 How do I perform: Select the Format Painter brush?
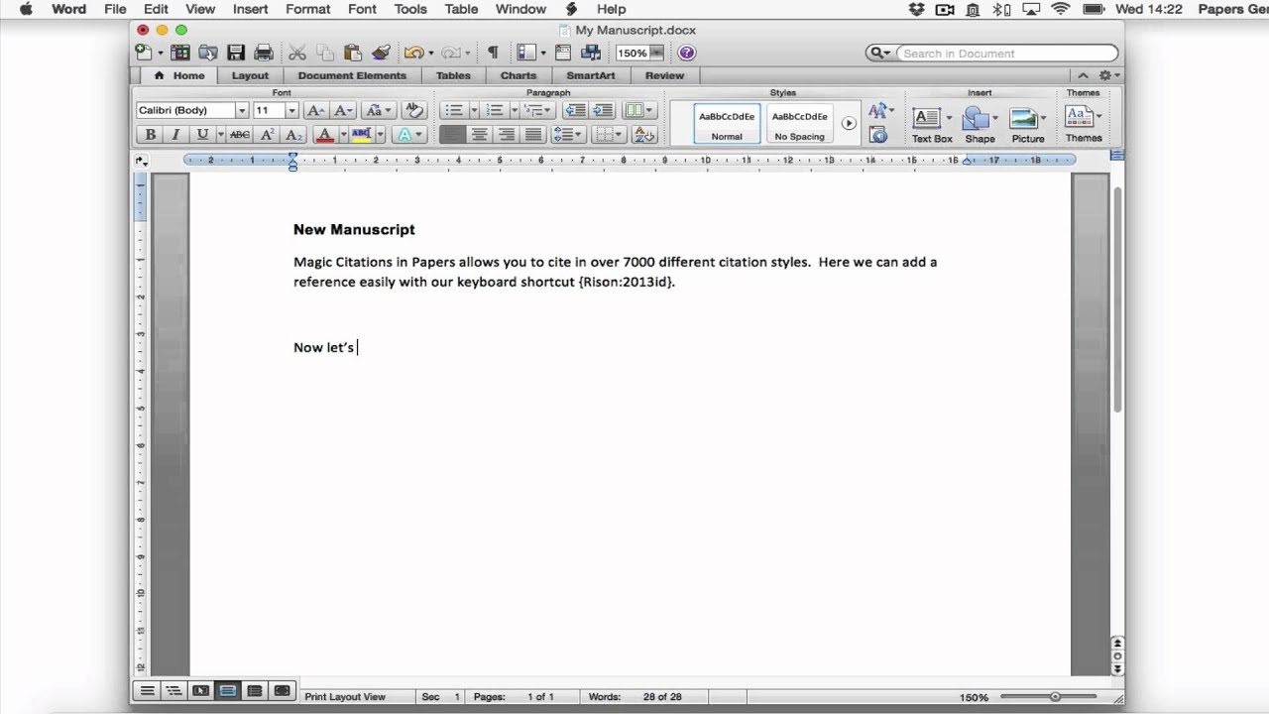point(381,53)
